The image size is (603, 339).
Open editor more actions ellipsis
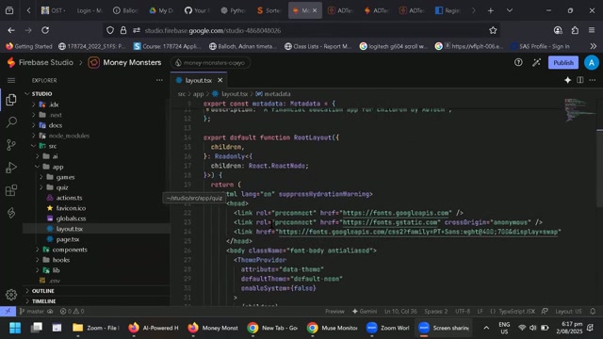click(593, 80)
